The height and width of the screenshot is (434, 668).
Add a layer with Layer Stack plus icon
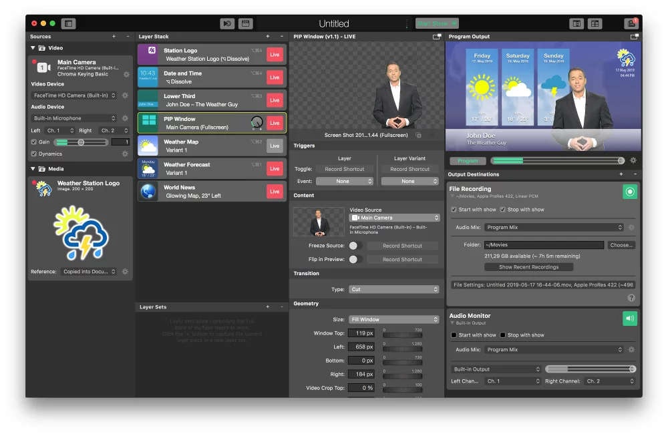click(268, 37)
